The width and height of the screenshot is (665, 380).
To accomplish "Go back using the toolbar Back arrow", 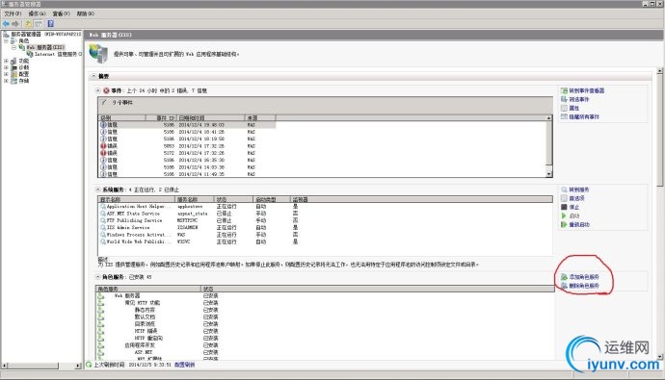I will (x=6, y=24).
